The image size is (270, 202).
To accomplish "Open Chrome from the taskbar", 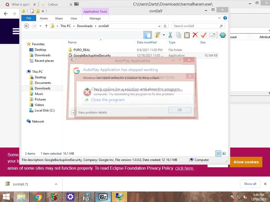I will point(38,197).
